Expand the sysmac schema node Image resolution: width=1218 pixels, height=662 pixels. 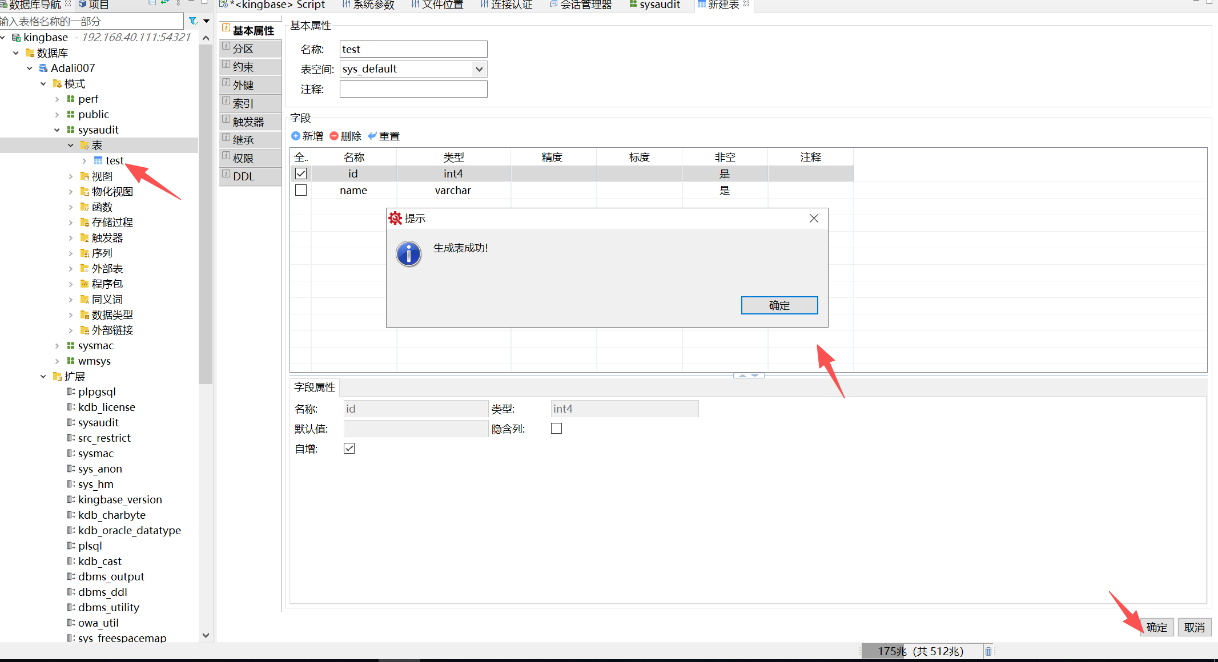57,345
